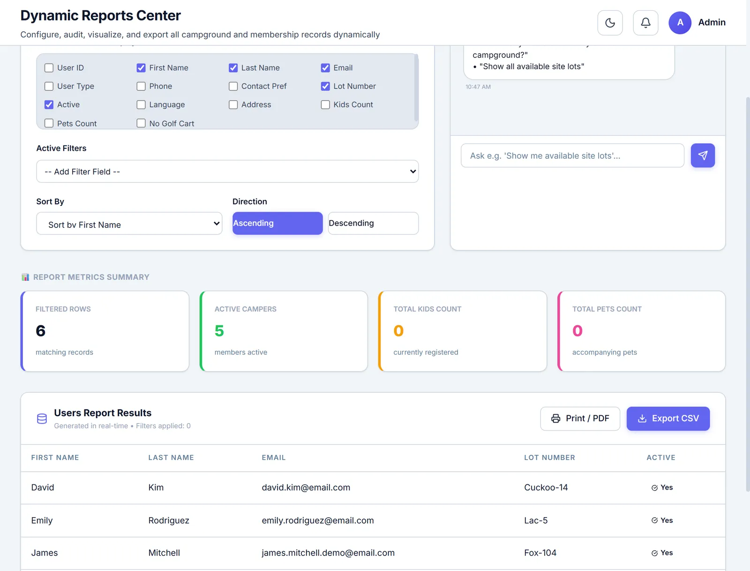Click the Print / PDF button
The width and height of the screenshot is (750, 571).
(580, 418)
